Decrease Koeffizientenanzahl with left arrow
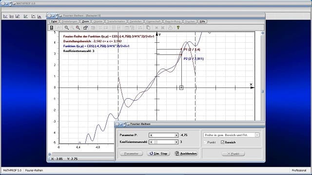Viewport: 312px width, 175px height. point(151,142)
